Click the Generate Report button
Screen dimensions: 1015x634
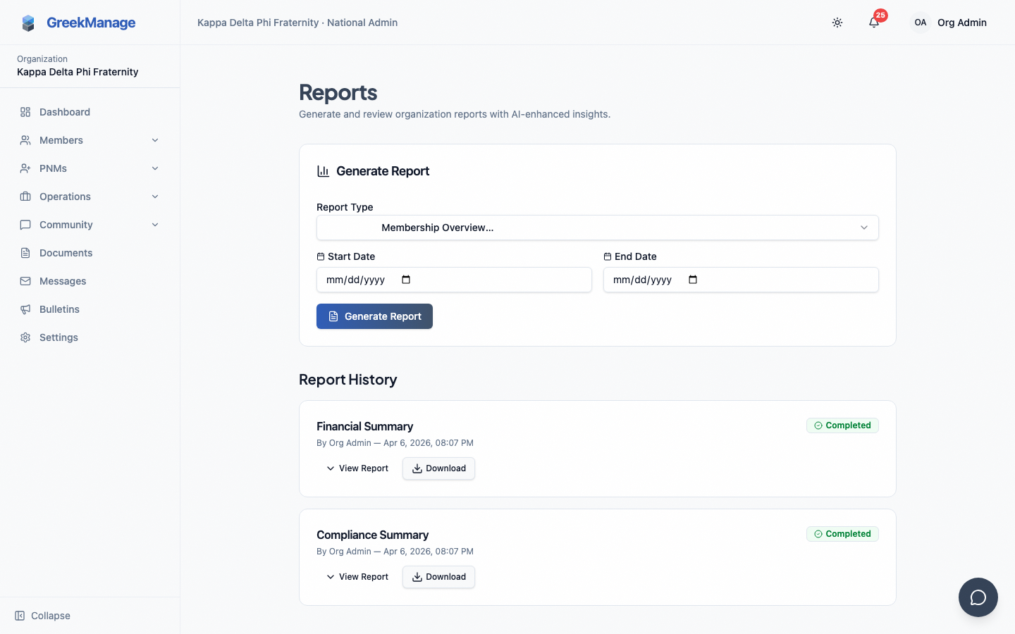click(x=374, y=316)
